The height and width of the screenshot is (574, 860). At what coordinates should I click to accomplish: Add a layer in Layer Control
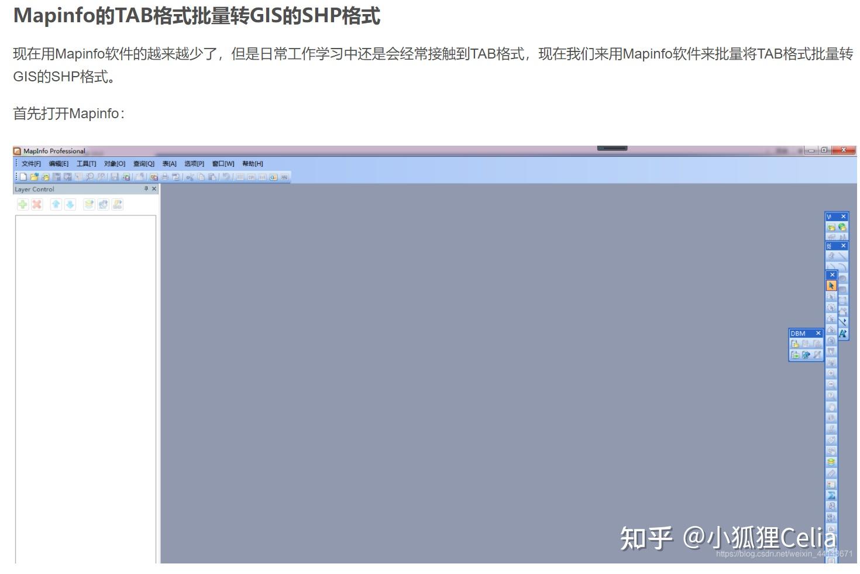click(x=23, y=204)
